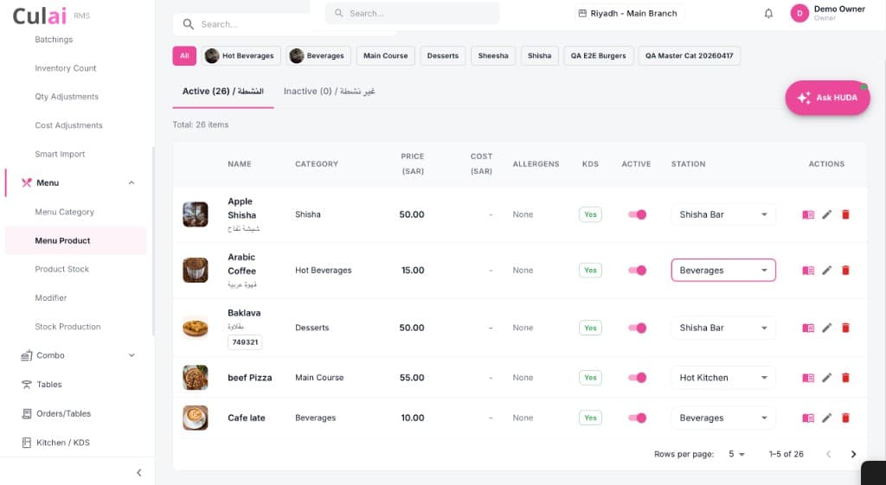The height and width of the screenshot is (485, 886).
Task: Collapse the sidebar with the arrow
Action: point(139,473)
